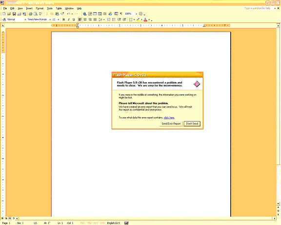Expand the font color dropdown arrow

pyautogui.click(x=149, y=20)
